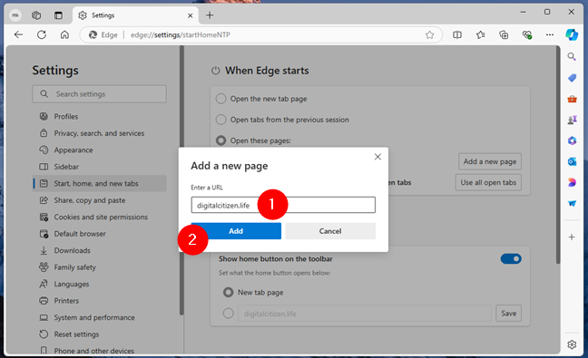588x358 pixels.
Task: Open Settings and more menu
Action: coord(550,34)
